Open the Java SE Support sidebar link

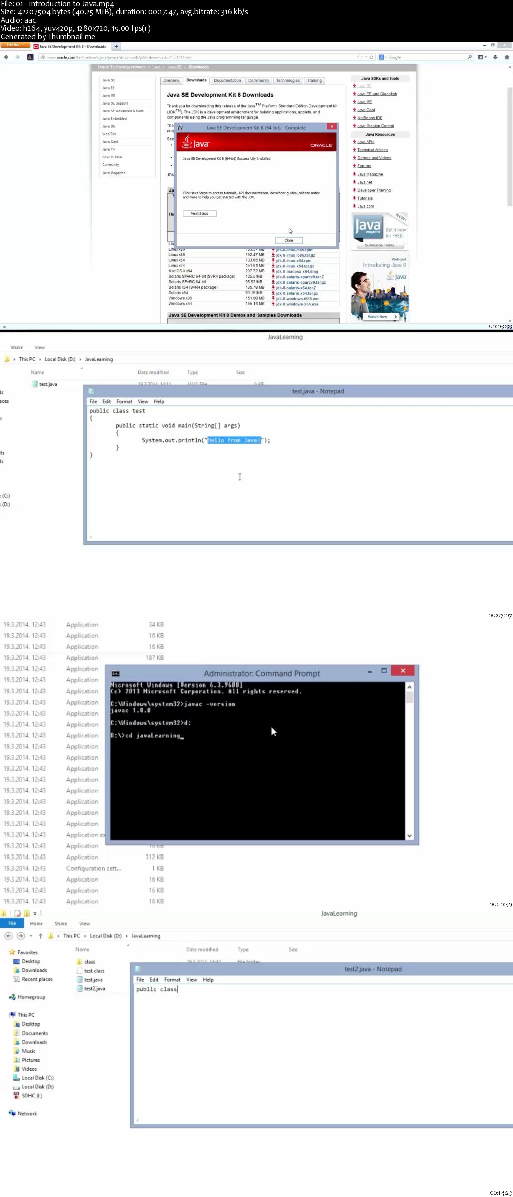tap(115, 103)
